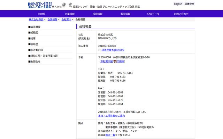The width and height of the screenshot is (223, 139).
Task: Open the HOME menu item
Action: click(42, 14)
